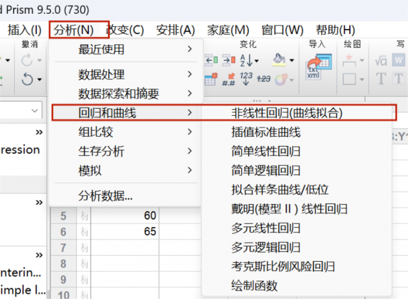Click the » expander above 'nterin...'

coord(39,255)
